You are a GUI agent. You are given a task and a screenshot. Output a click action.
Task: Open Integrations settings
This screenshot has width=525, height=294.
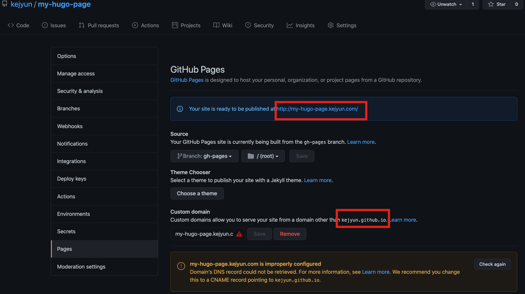point(104,161)
